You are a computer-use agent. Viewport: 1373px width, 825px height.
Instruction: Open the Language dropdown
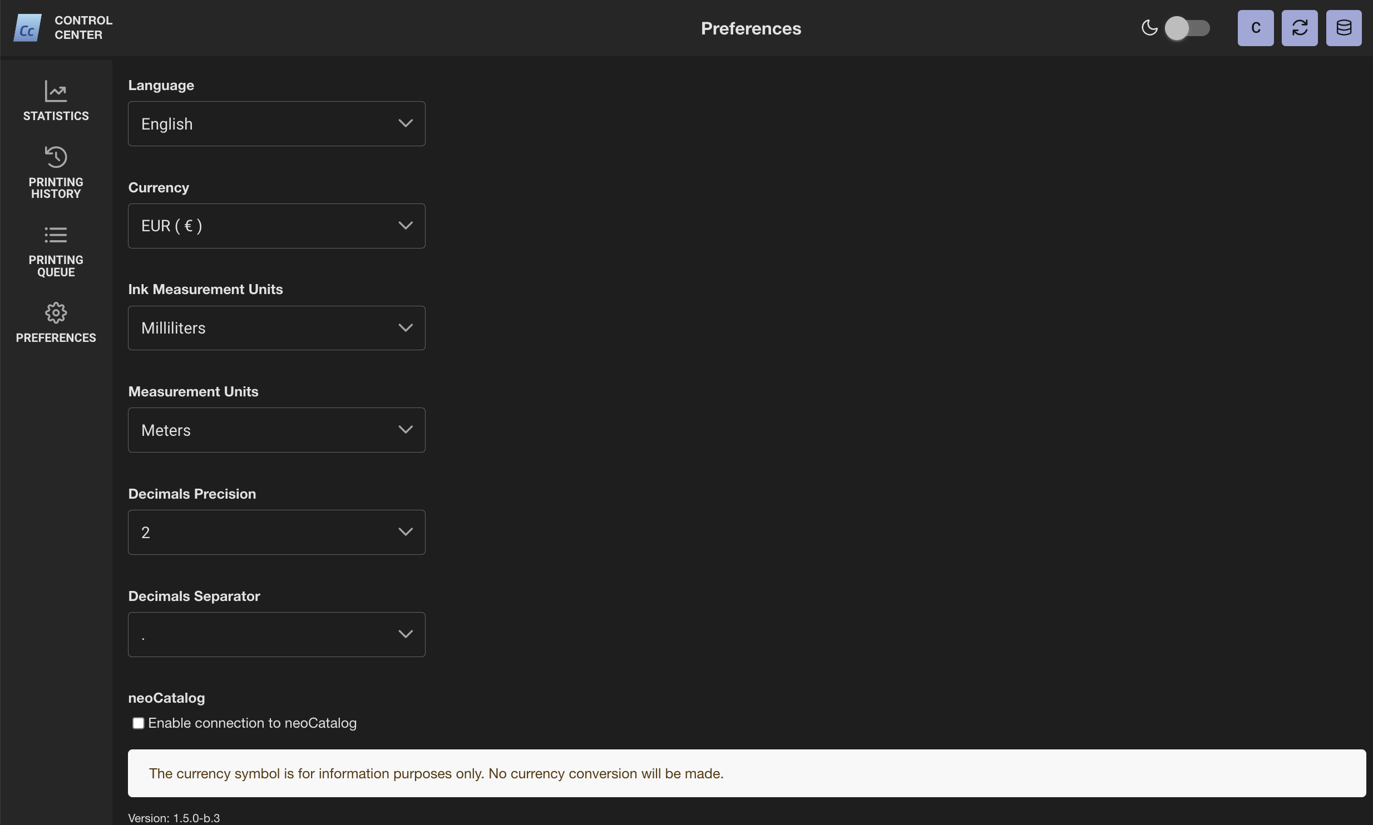[276, 123]
